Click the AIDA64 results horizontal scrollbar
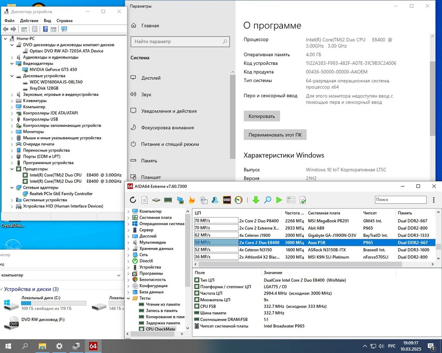The height and width of the screenshot is (353, 442). (300, 264)
